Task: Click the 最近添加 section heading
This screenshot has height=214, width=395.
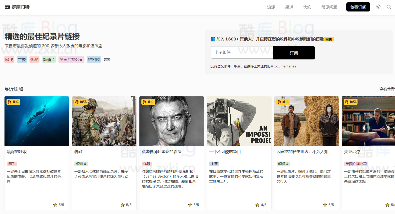Action: [14, 89]
